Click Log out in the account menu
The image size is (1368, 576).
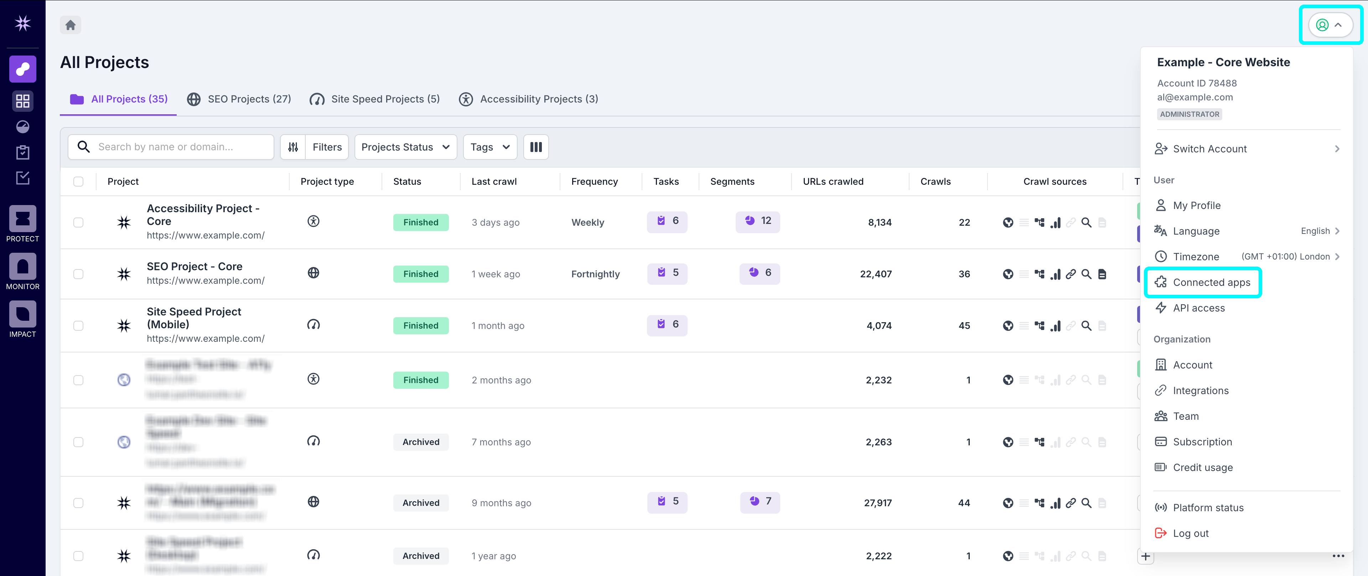[x=1191, y=533]
